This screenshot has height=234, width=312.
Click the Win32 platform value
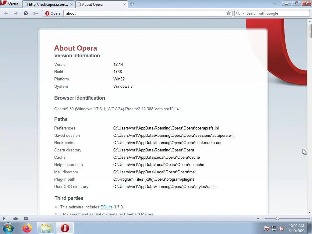pos(119,79)
